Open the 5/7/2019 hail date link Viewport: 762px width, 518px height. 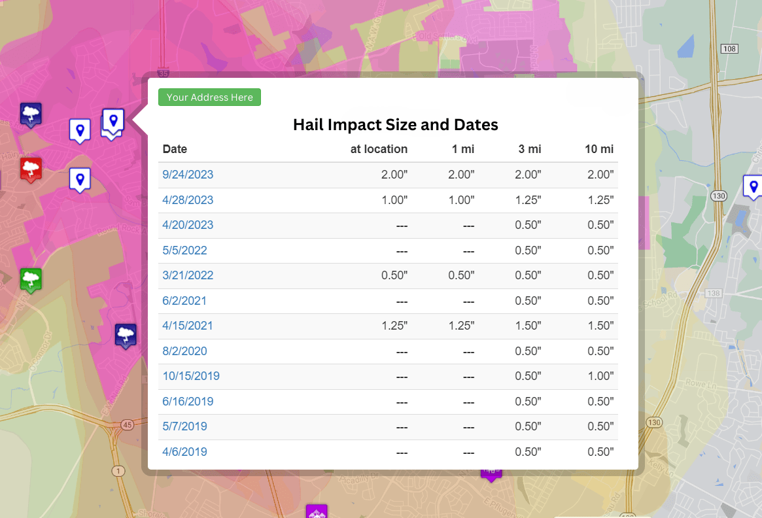184,426
